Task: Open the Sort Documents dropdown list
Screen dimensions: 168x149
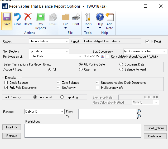Action: 165,51
